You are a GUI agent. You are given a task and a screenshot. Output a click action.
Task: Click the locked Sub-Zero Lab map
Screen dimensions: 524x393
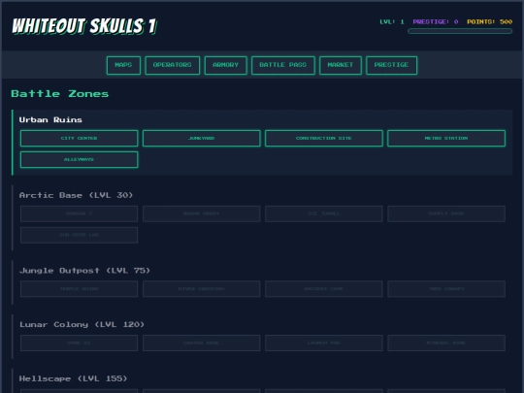click(79, 235)
